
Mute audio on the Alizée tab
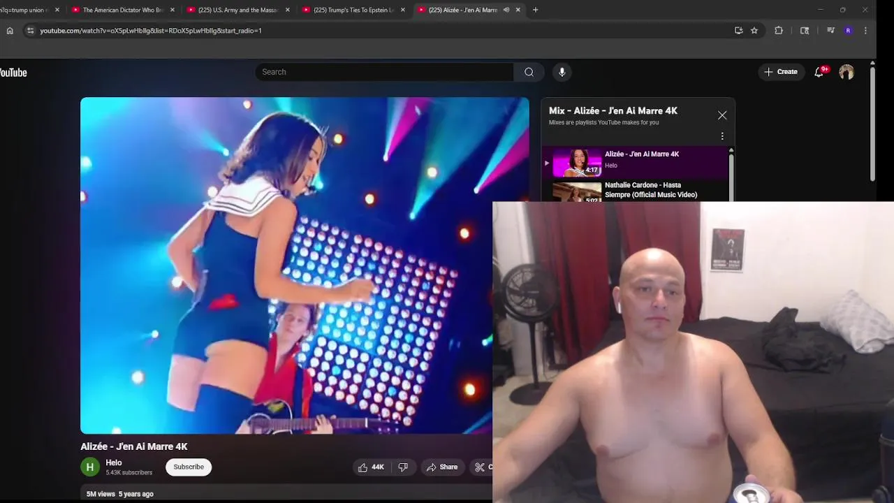point(506,10)
